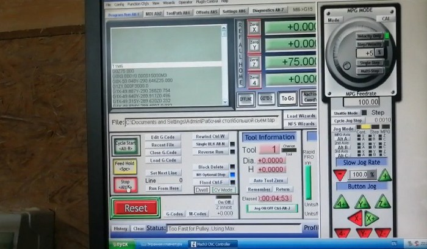Zero the Y axis DRO
The image size is (427, 249).
254,45
